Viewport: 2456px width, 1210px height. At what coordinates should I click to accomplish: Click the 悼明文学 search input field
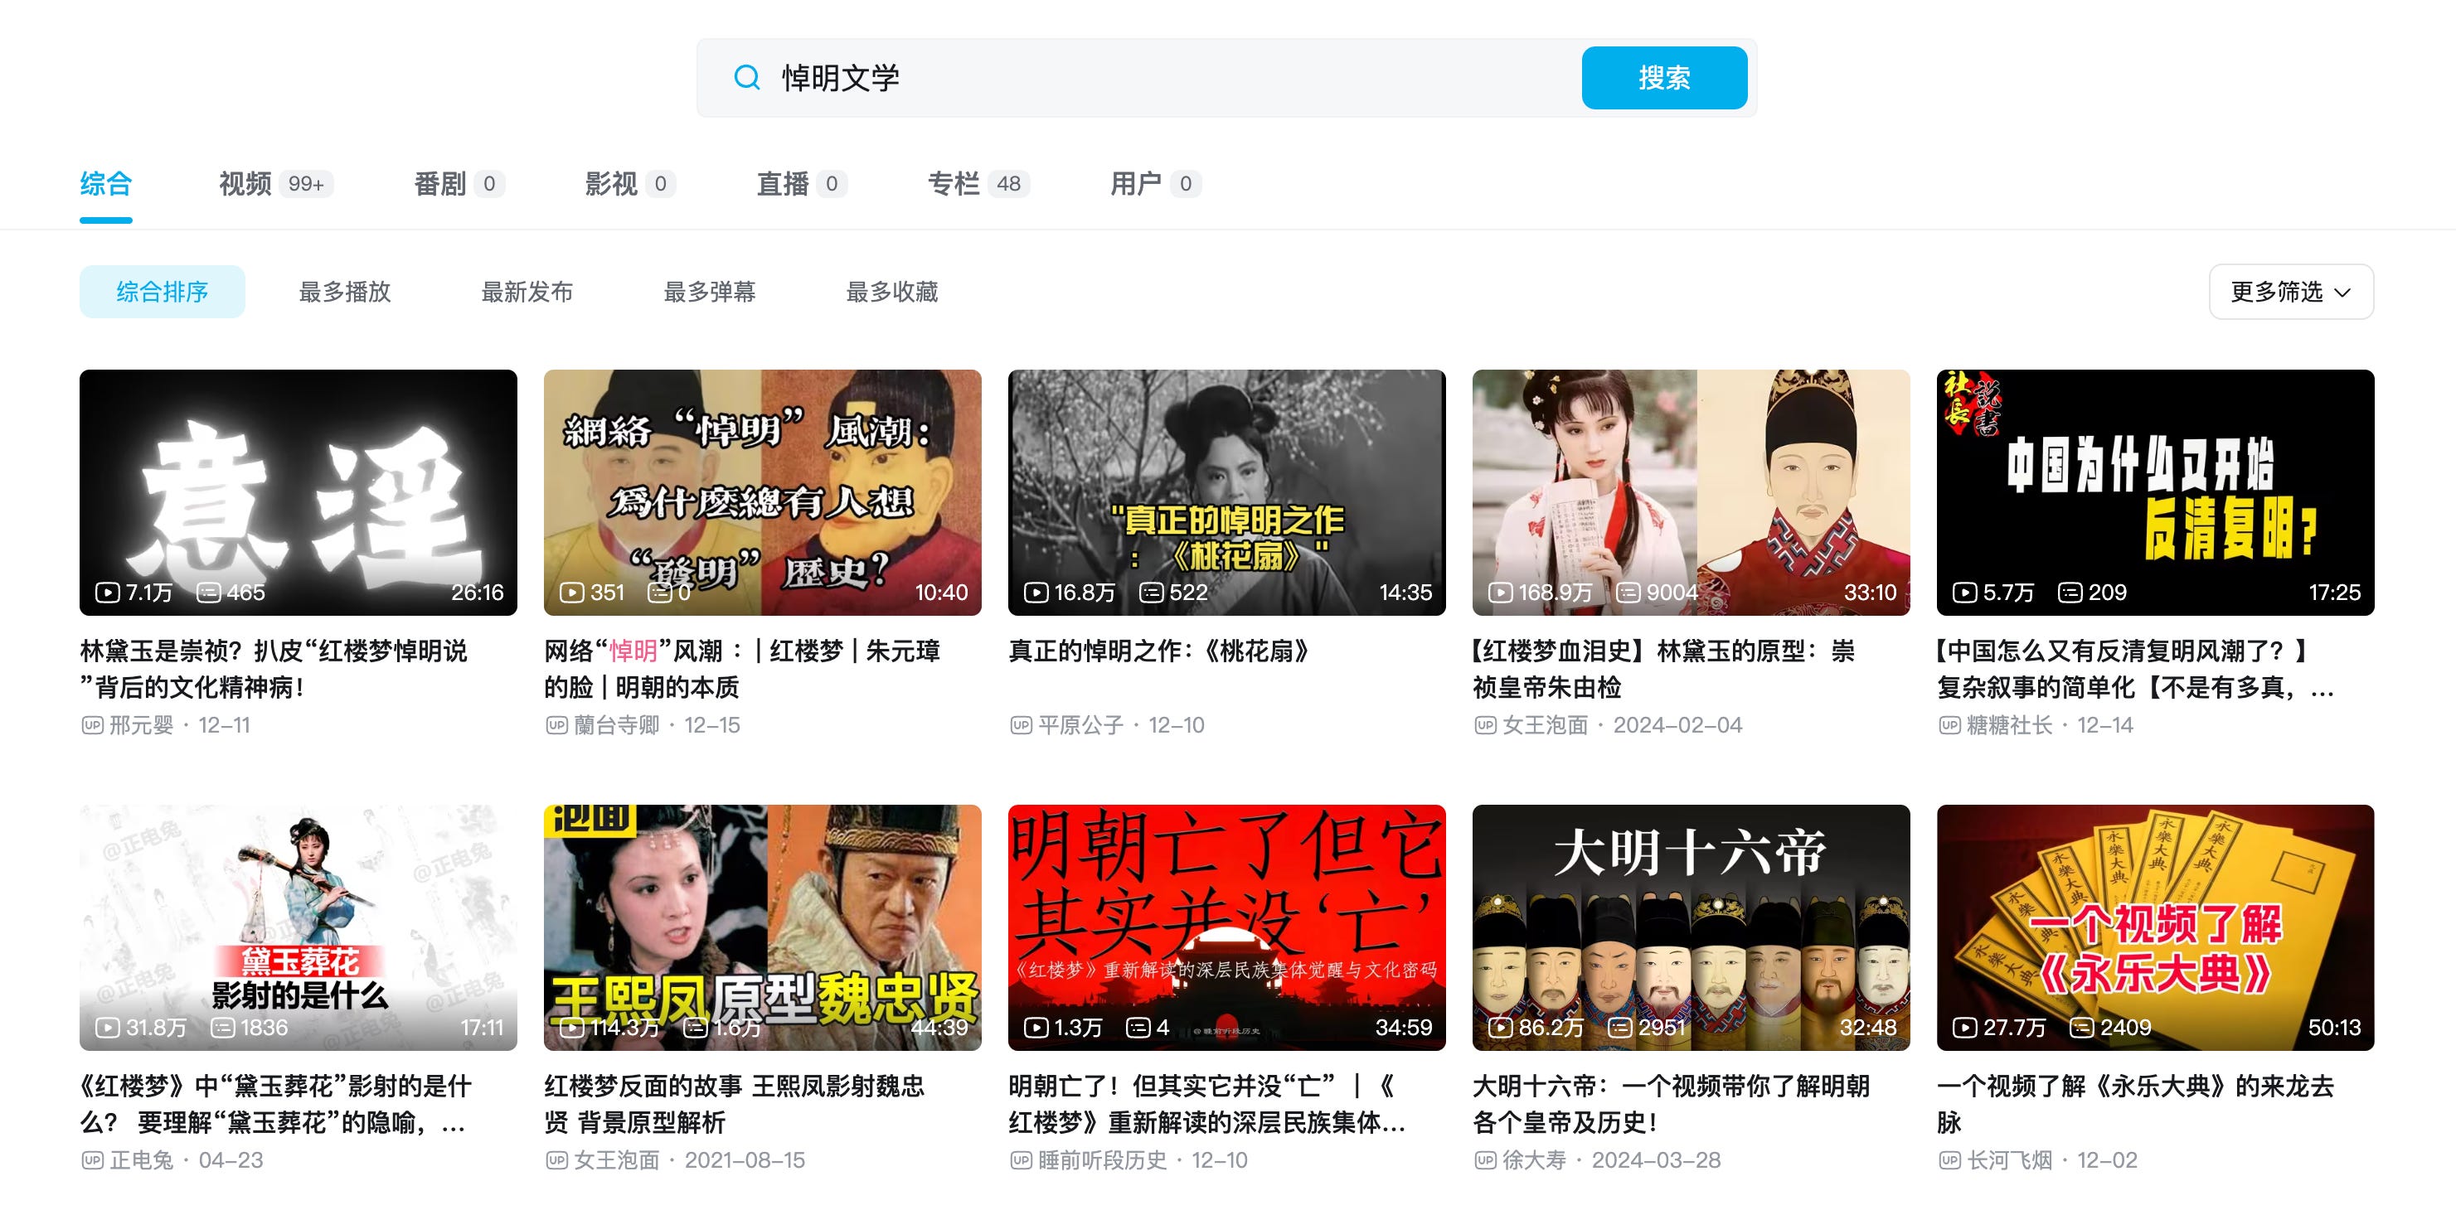click(x=1144, y=78)
